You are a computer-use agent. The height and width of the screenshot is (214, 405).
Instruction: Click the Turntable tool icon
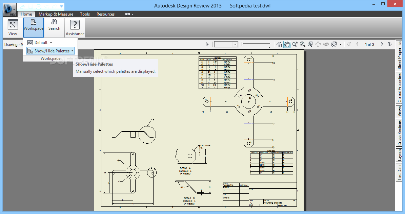(x=326, y=44)
